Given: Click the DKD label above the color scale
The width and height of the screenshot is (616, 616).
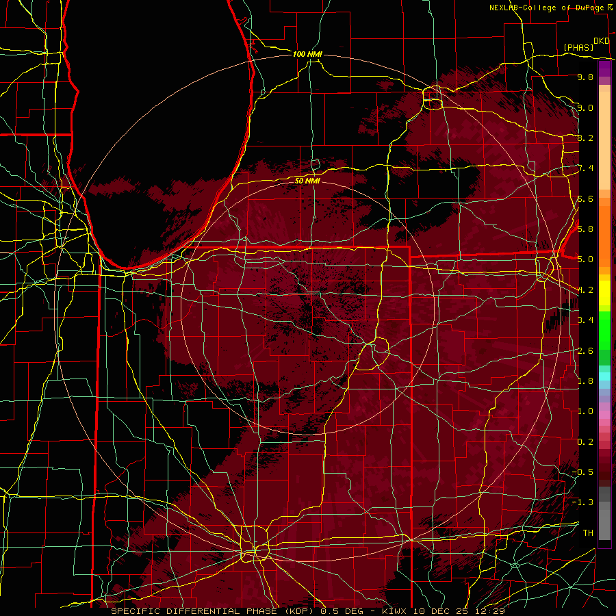Looking at the screenshot, I should click(x=602, y=41).
